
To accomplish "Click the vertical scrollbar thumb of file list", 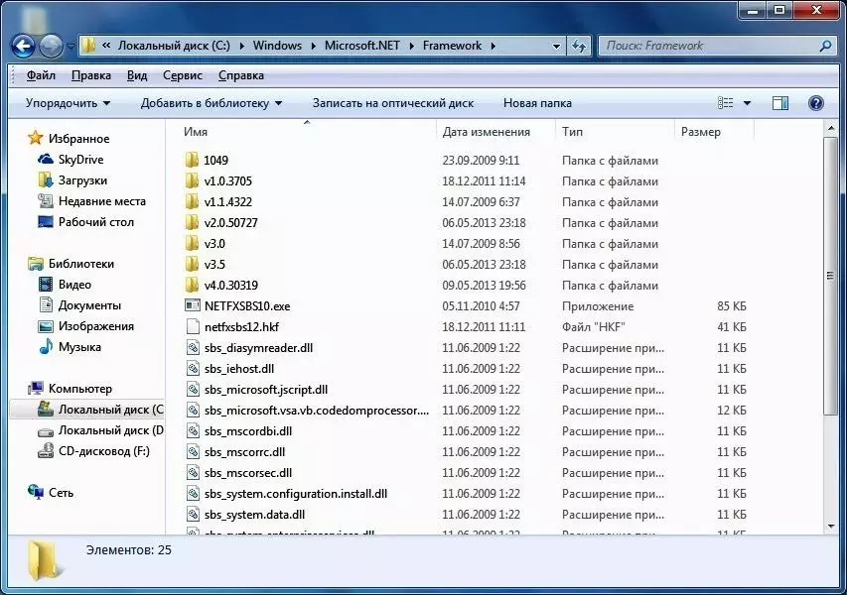I will pyautogui.click(x=831, y=276).
